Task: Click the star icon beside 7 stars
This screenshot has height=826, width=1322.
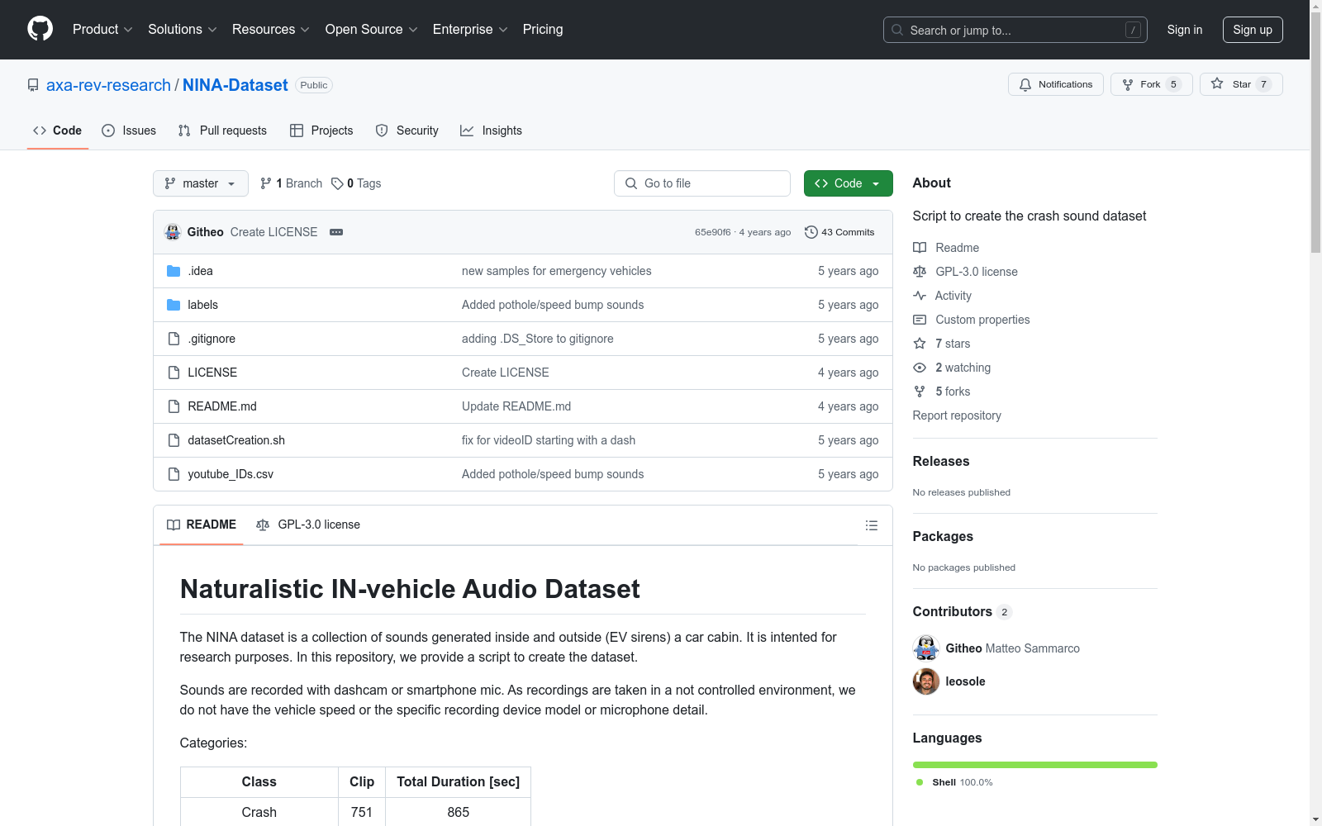Action: [x=920, y=344]
